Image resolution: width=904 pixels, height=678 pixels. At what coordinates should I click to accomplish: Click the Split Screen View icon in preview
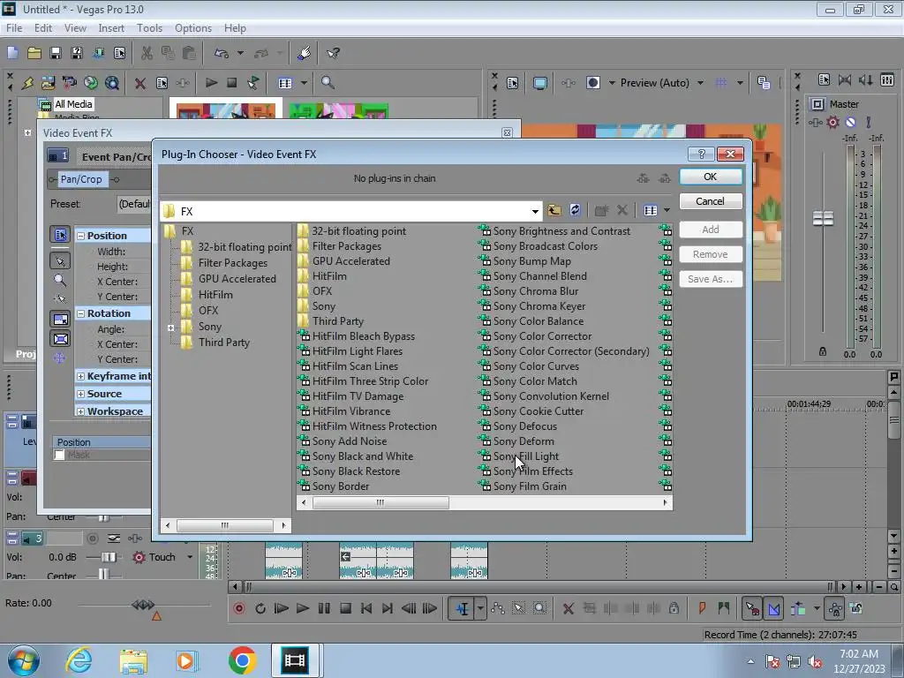coord(592,82)
